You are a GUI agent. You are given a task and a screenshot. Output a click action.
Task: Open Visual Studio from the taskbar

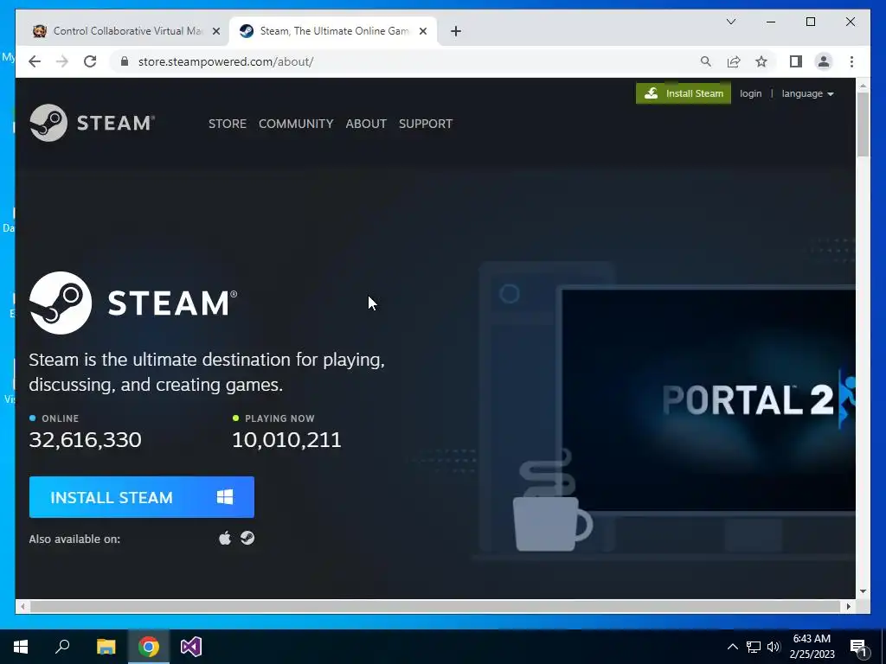pos(191,647)
